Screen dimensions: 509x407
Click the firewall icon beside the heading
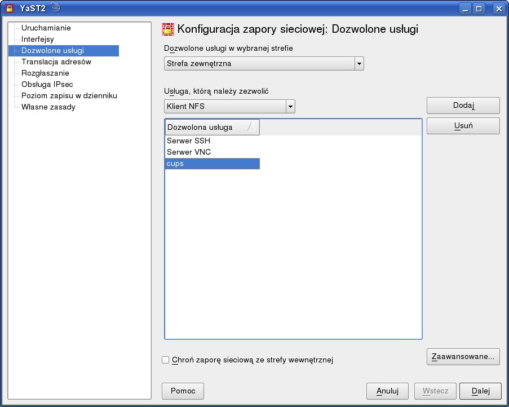168,29
